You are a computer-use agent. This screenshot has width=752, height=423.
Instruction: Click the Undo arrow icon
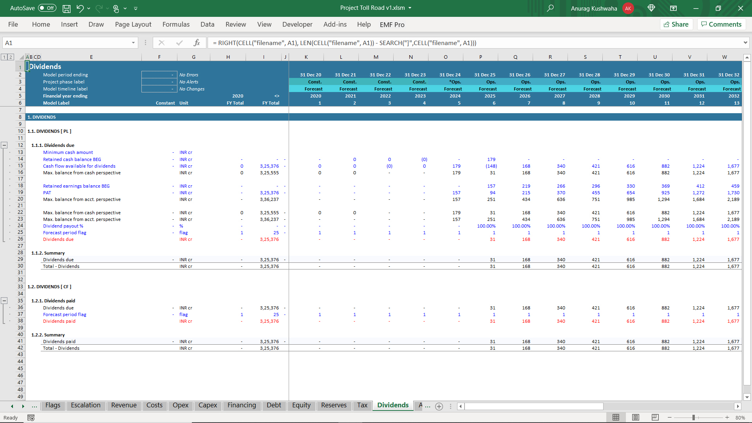80,8
